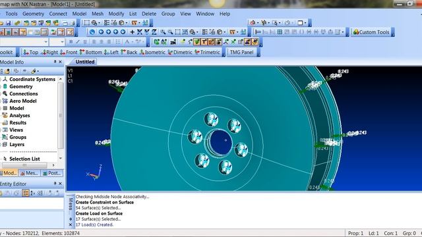This screenshot has width=422, height=237.
Task: Select Connections in Model Info tree
Action: [24, 93]
